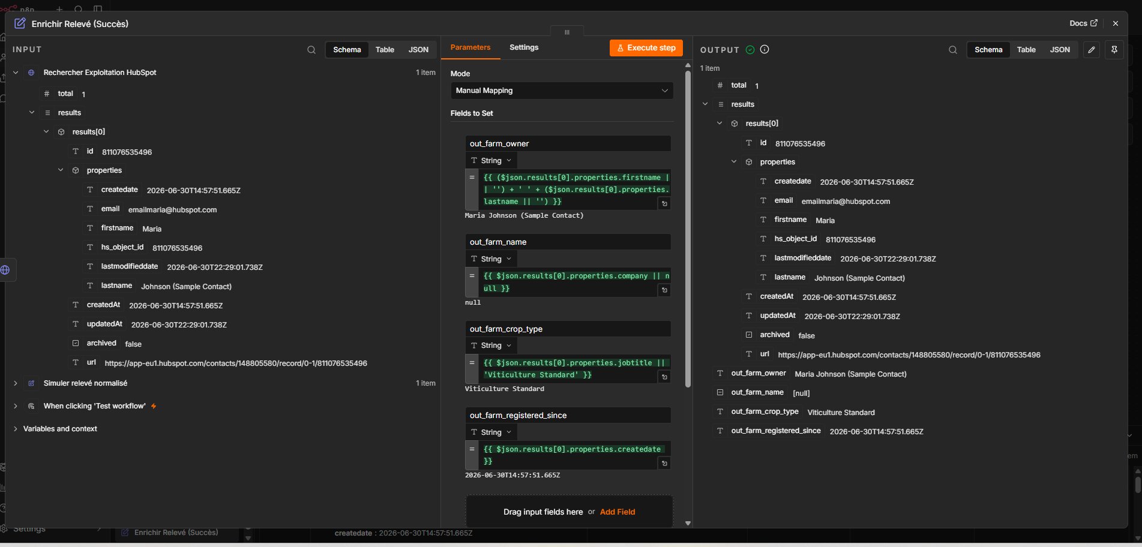This screenshot has width=1142, height=547.
Task: Edit the out_farm_crop_type field name
Action: pyautogui.click(x=568, y=329)
